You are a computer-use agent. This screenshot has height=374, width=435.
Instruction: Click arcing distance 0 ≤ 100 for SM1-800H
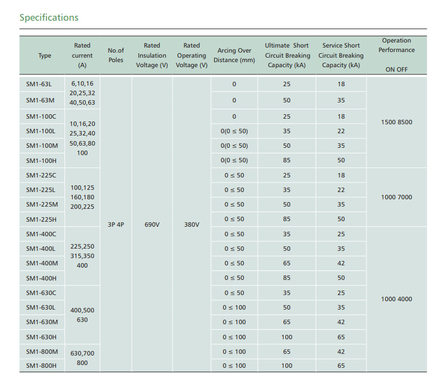click(234, 366)
